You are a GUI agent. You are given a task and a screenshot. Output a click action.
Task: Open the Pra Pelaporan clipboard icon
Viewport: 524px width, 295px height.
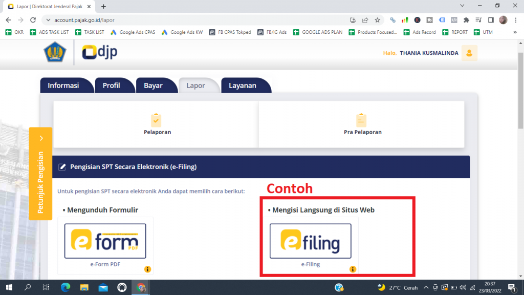(362, 120)
